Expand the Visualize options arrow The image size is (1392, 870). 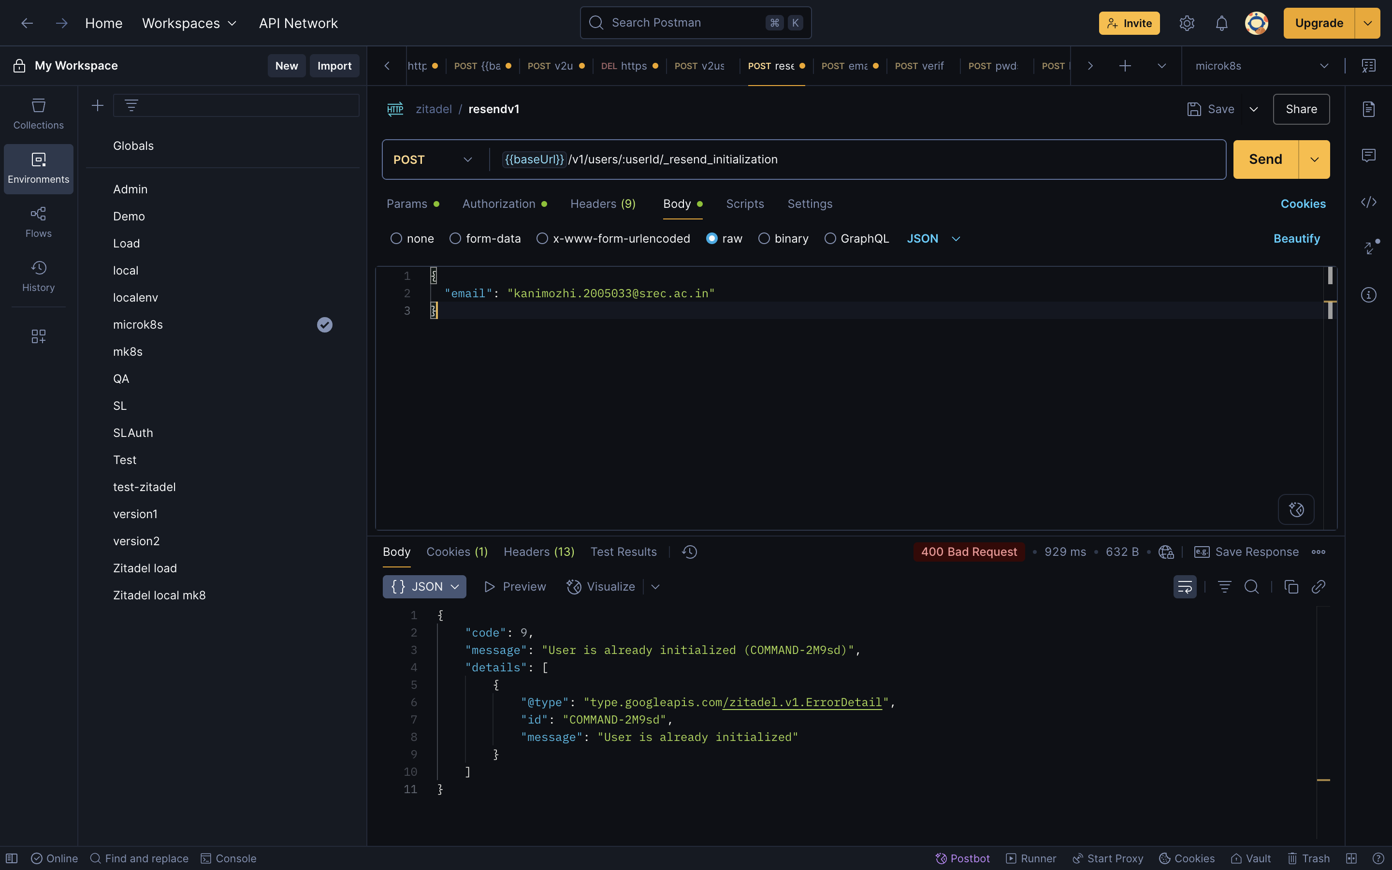tap(655, 586)
